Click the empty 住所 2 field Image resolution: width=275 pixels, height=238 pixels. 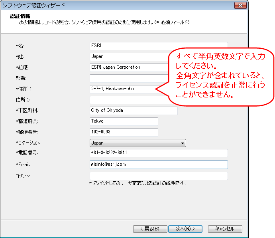click(x=129, y=100)
